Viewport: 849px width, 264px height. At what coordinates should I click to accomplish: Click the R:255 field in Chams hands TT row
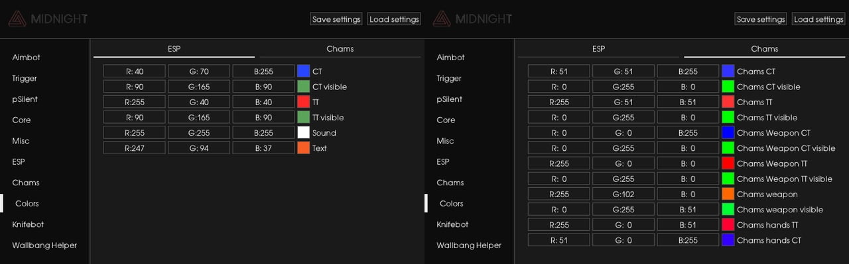[559, 224]
